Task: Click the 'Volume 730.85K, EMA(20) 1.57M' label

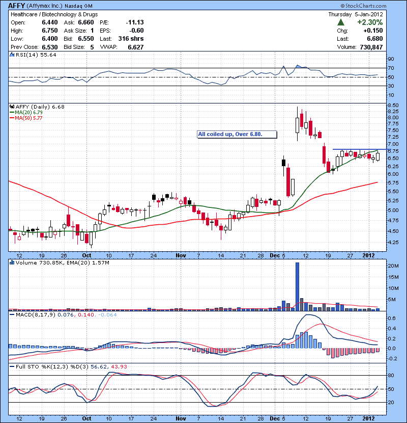Action: 63,262
